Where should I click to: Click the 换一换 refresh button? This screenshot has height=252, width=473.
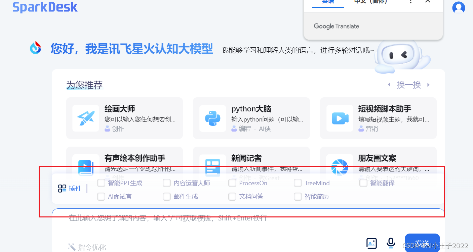[x=409, y=85]
